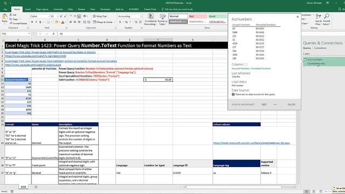Image resolution: width=345 pixels, height=194 pixels.
Task: Open the Name Box dropdown arrow
Action: pyautogui.click(x=29, y=33)
